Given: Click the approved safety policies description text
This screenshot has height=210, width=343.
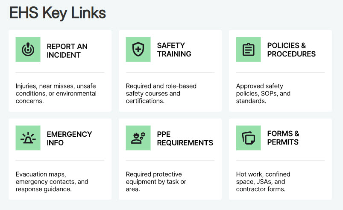Looking at the screenshot, I should (x=263, y=93).
